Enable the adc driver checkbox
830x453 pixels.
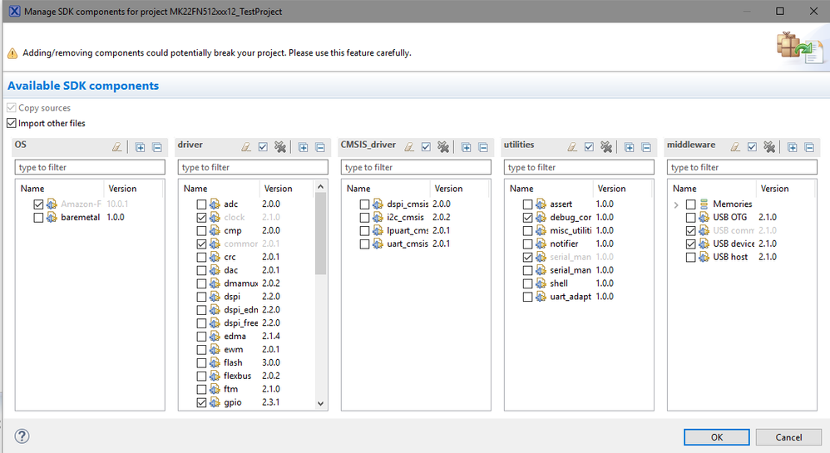(x=201, y=204)
